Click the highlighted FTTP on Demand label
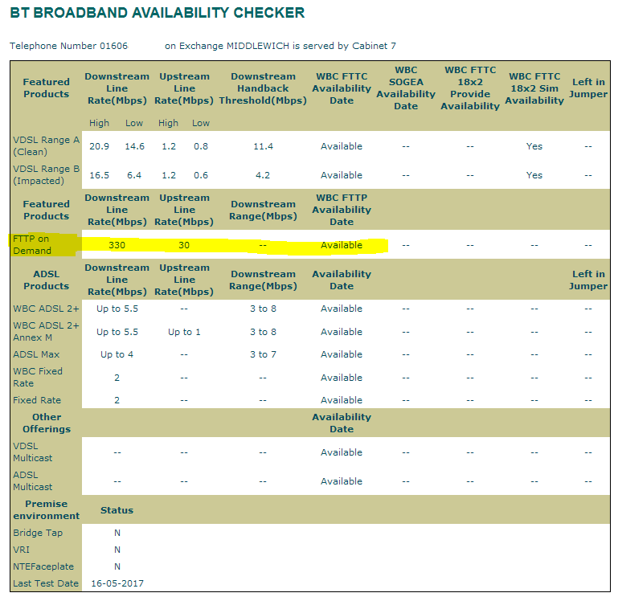The height and width of the screenshot is (597, 618). 32,244
